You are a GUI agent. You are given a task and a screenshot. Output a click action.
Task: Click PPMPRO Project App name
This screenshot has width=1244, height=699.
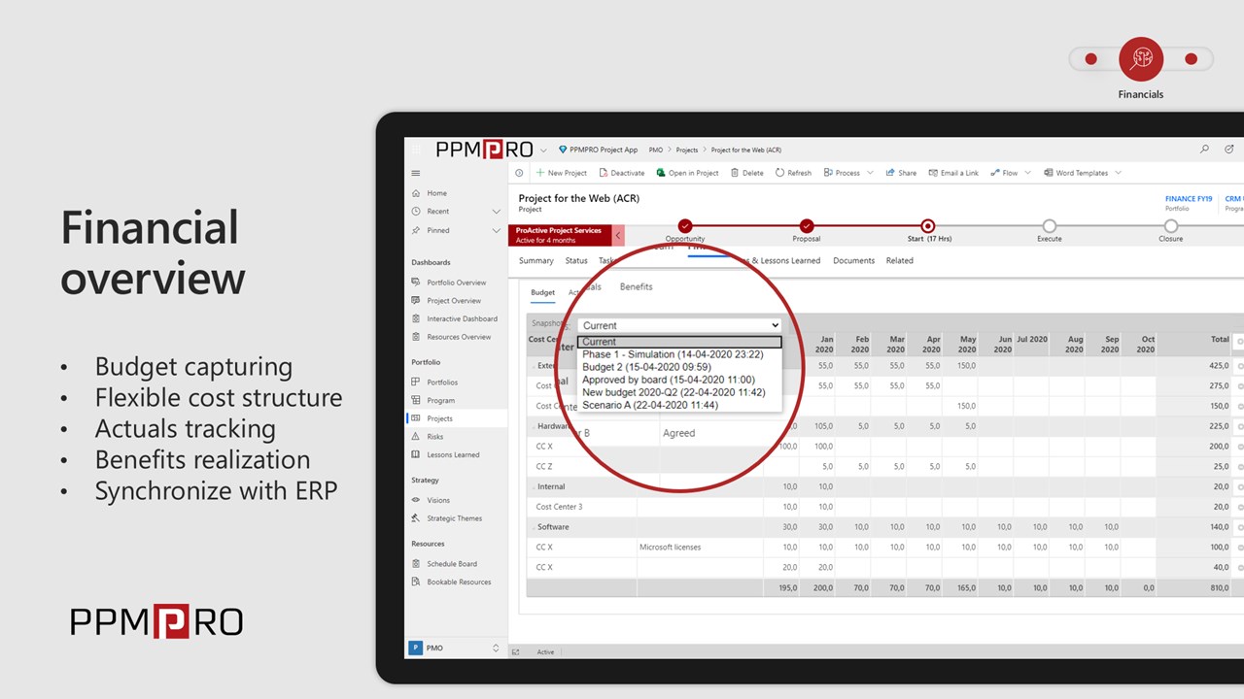[604, 150]
